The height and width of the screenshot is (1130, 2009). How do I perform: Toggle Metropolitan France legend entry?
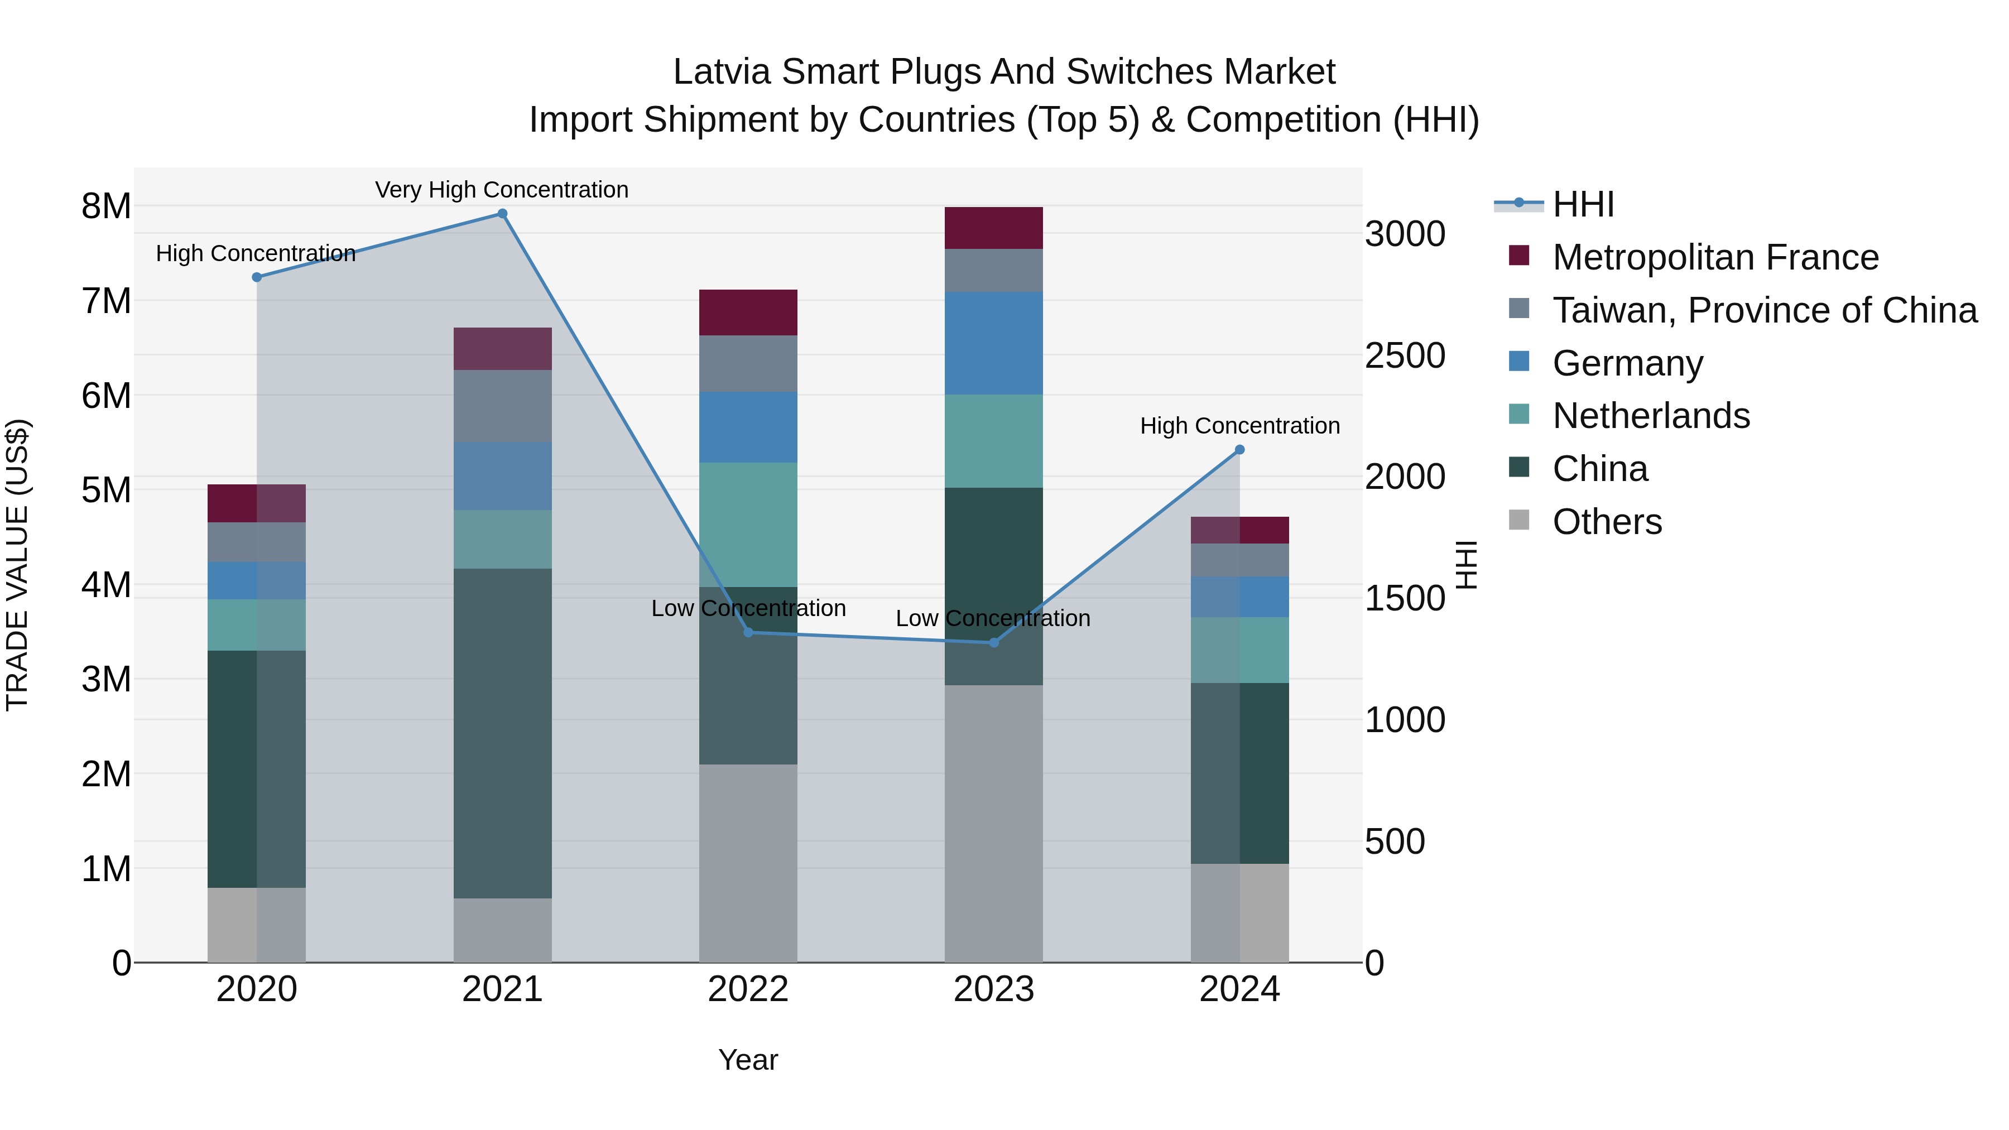click(x=1694, y=257)
